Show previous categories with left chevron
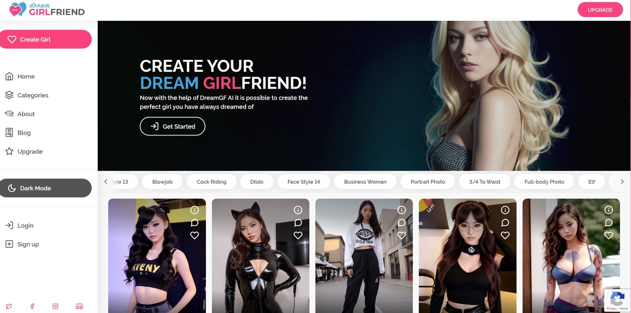Viewport: 631px width, 313px height. click(106, 182)
